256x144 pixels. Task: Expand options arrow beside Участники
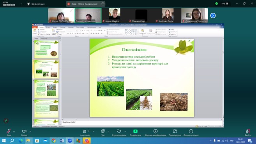pos(94,131)
